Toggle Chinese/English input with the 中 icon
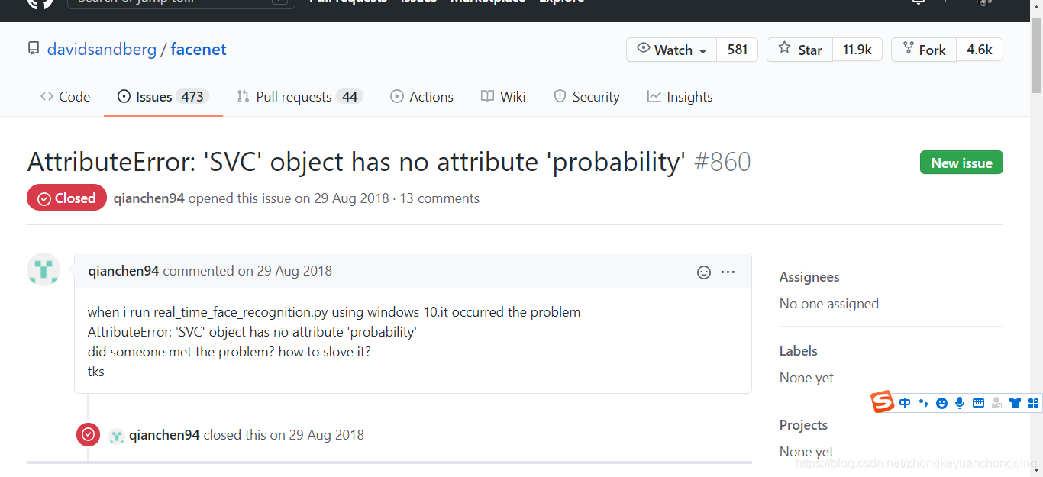This screenshot has width=1043, height=477. pyautogui.click(x=905, y=402)
